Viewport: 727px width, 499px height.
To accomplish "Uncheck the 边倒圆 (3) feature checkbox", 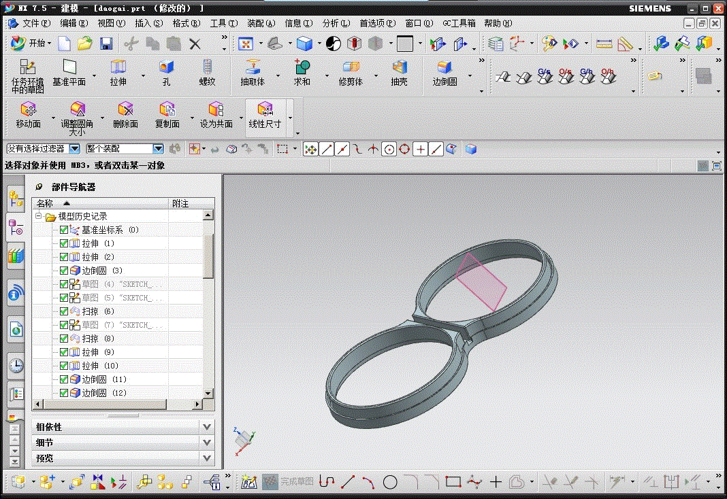I will (x=64, y=271).
